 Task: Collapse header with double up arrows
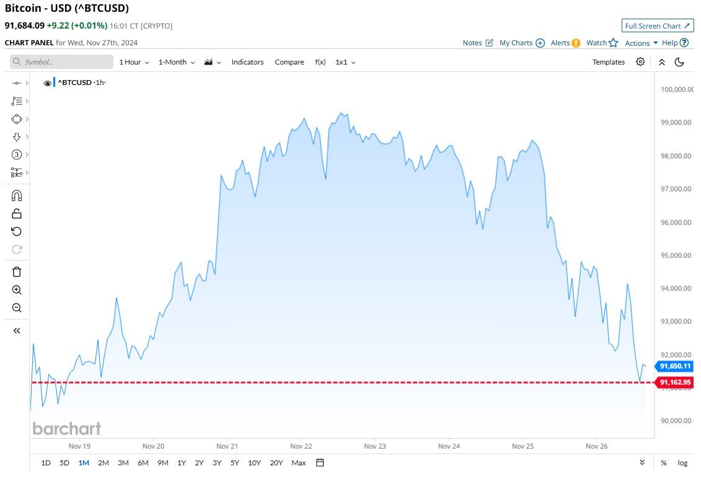pos(662,62)
